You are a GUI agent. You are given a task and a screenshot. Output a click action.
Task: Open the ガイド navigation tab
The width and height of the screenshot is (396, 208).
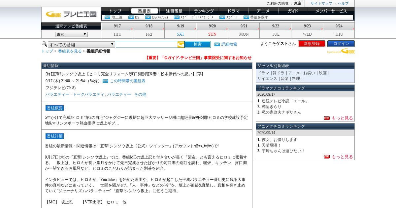tap(293, 11)
